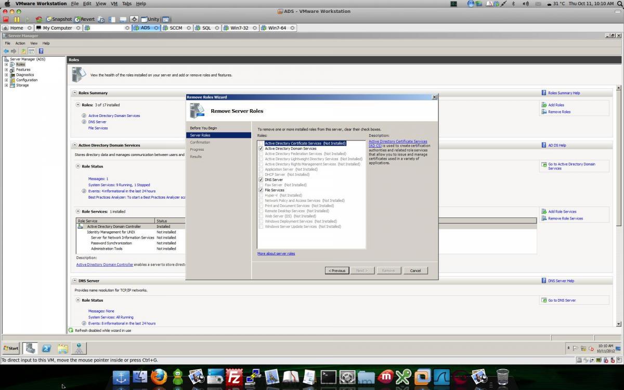Open the Trash in the dock
This screenshot has width=624, height=390.
[502, 376]
